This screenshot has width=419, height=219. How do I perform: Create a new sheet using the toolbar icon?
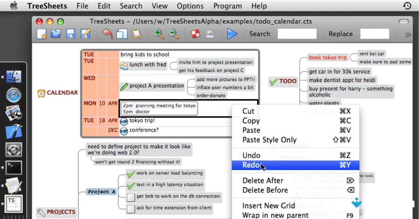42,34
